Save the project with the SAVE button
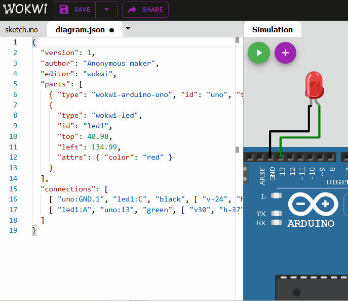 pyautogui.click(x=75, y=10)
